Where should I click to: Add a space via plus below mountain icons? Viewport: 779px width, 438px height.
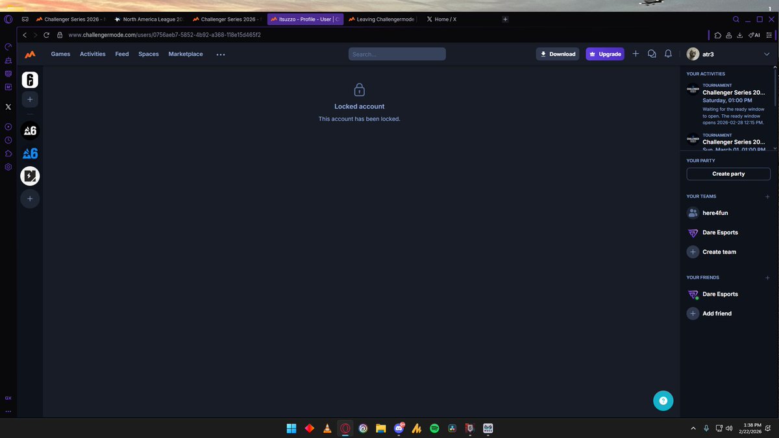[x=30, y=199]
